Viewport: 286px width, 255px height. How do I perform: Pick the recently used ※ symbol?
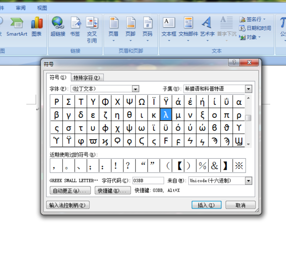239,165
